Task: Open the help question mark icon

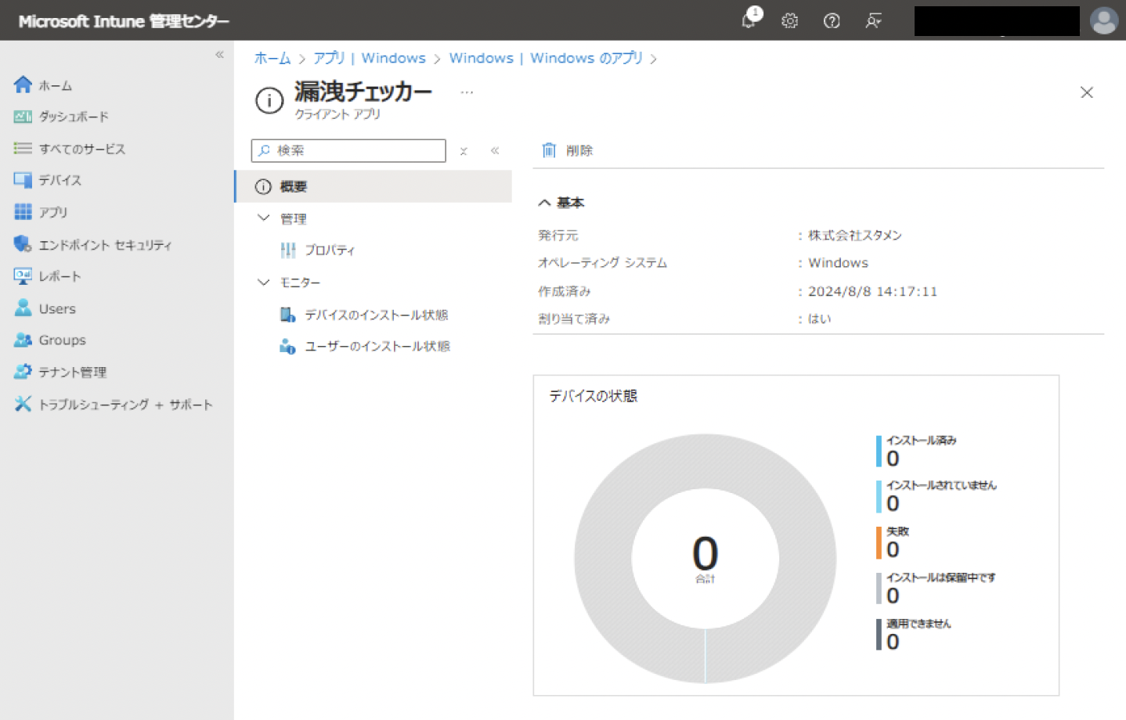Action: pos(832,21)
